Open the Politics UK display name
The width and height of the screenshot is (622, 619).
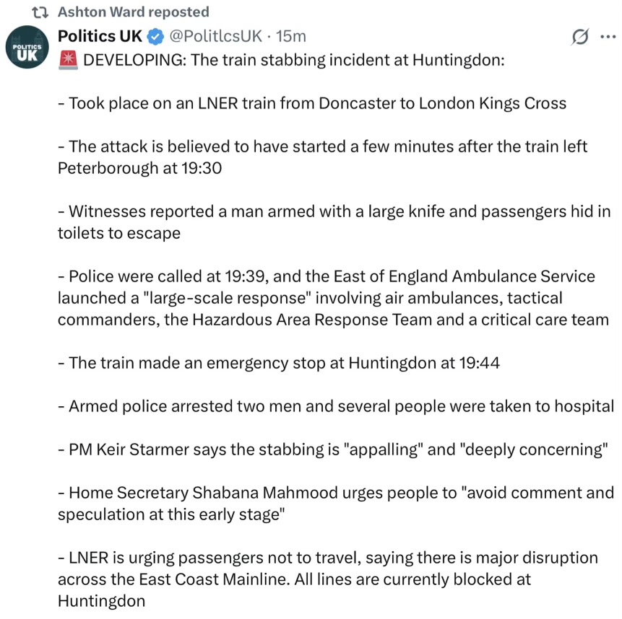tap(100, 35)
